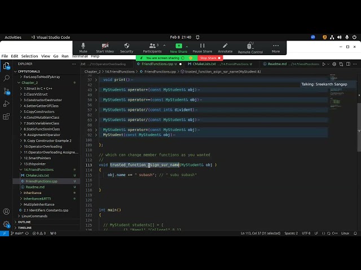Open the Accounts icon in activity bar
Image resolution: width=361 pixels, height=270 pixels.
tap(6, 211)
